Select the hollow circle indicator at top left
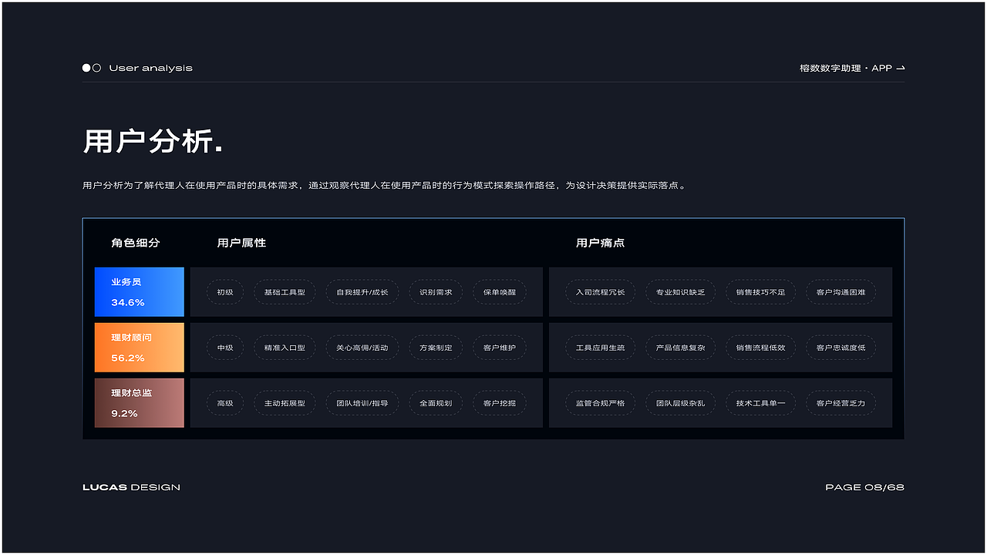Viewport: 987px width, 555px height. point(97,67)
